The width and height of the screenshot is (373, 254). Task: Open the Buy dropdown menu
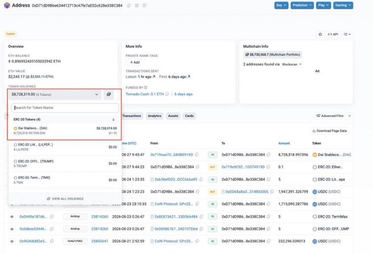click(x=281, y=5)
